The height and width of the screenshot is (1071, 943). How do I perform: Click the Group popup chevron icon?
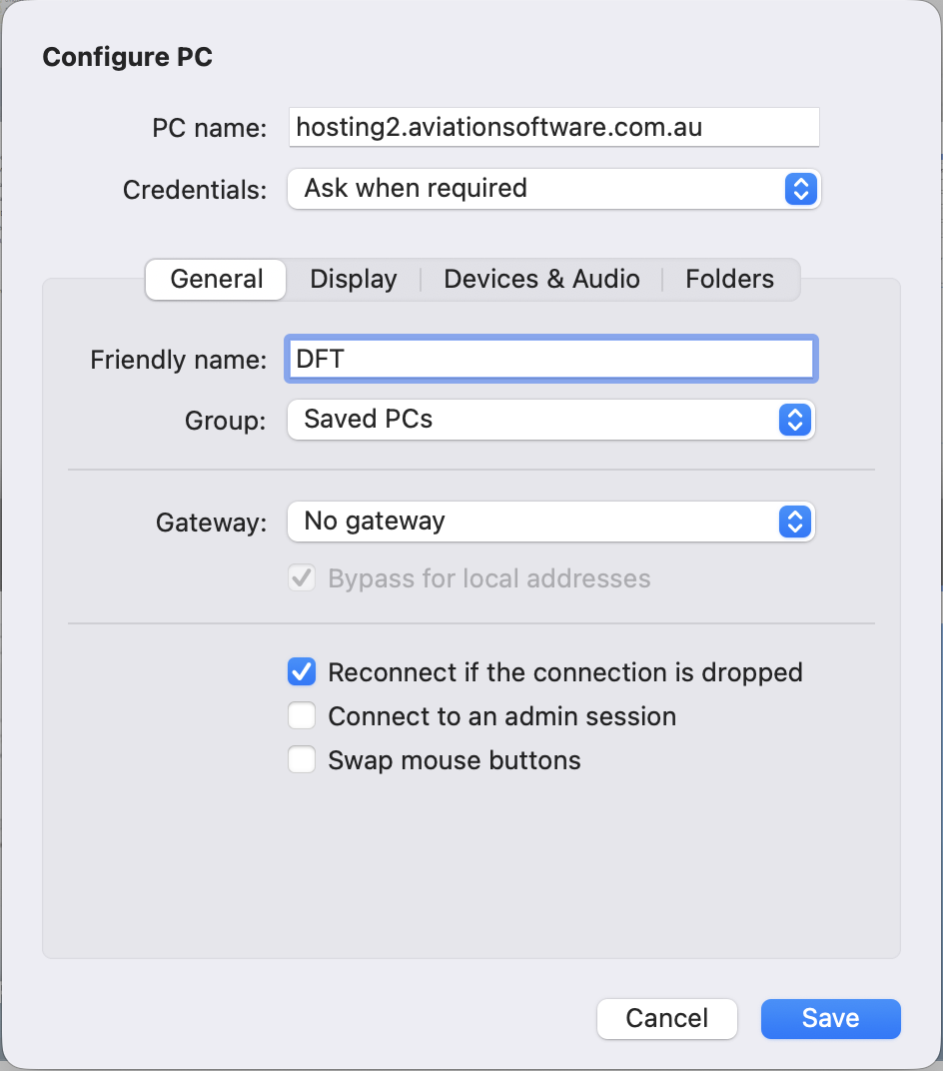pos(795,420)
